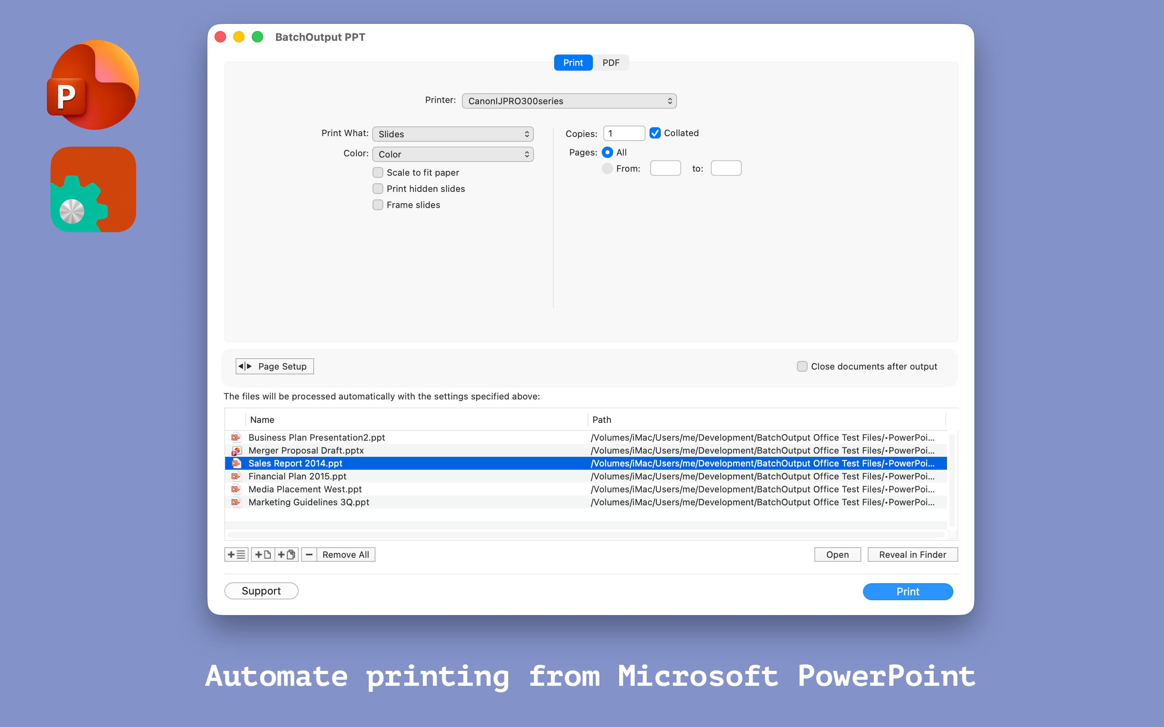Switch to the Print tab
This screenshot has height=727, width=1164.
pyautogui.click(x=573, y=63)
